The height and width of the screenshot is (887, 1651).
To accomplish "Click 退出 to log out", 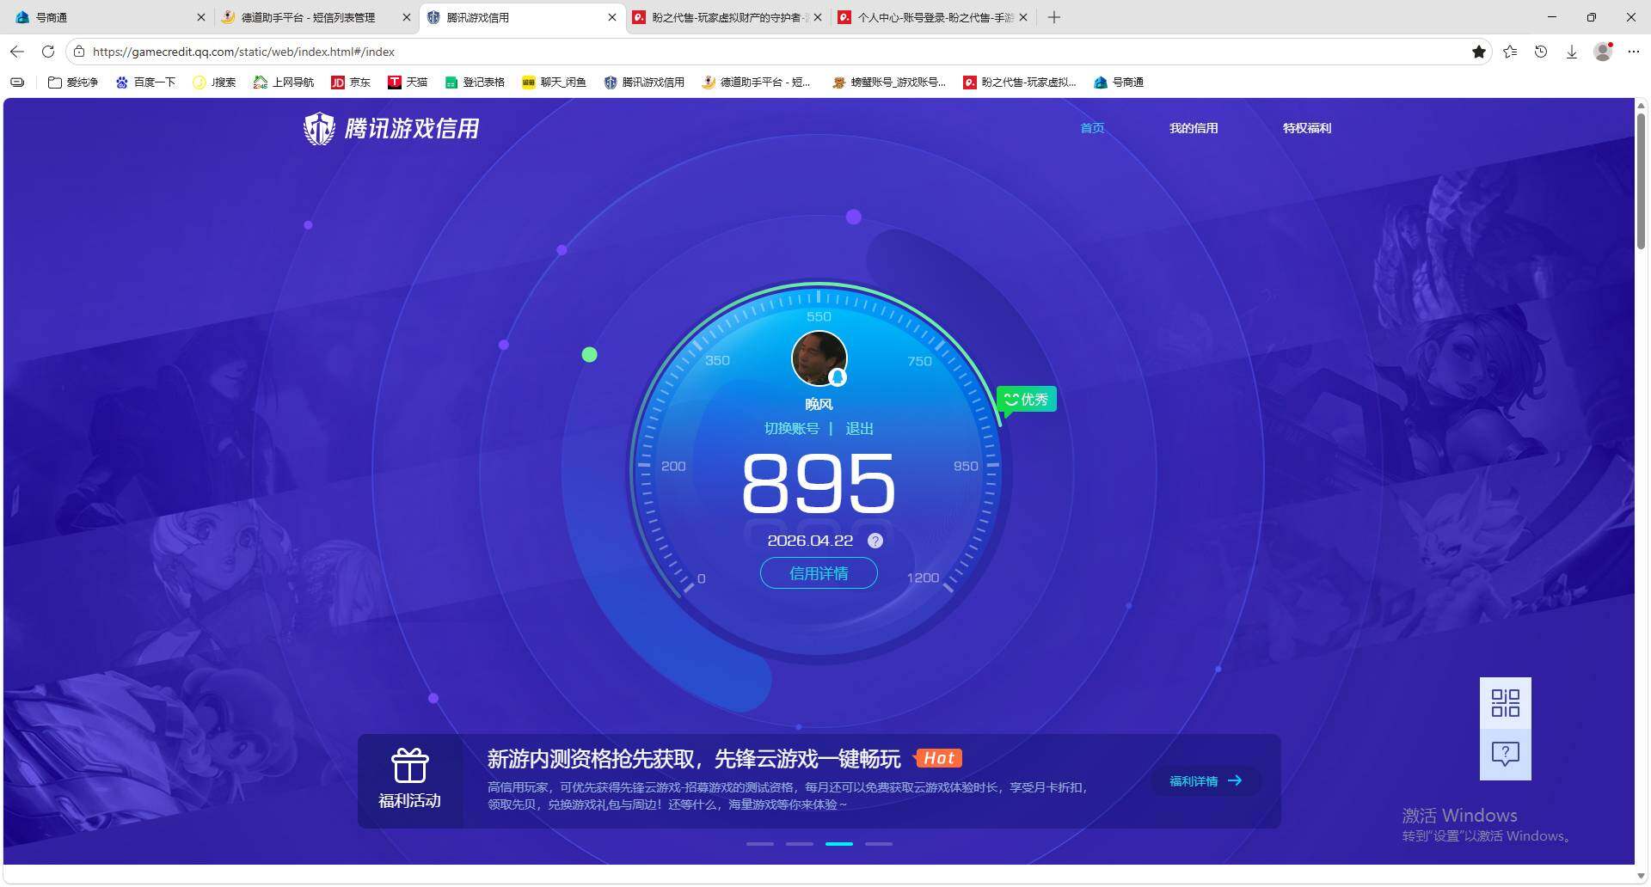I will [859, 428].
